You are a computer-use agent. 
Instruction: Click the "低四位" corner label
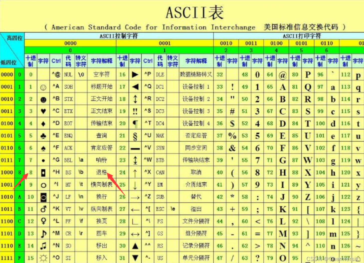[x=8, y=62]
